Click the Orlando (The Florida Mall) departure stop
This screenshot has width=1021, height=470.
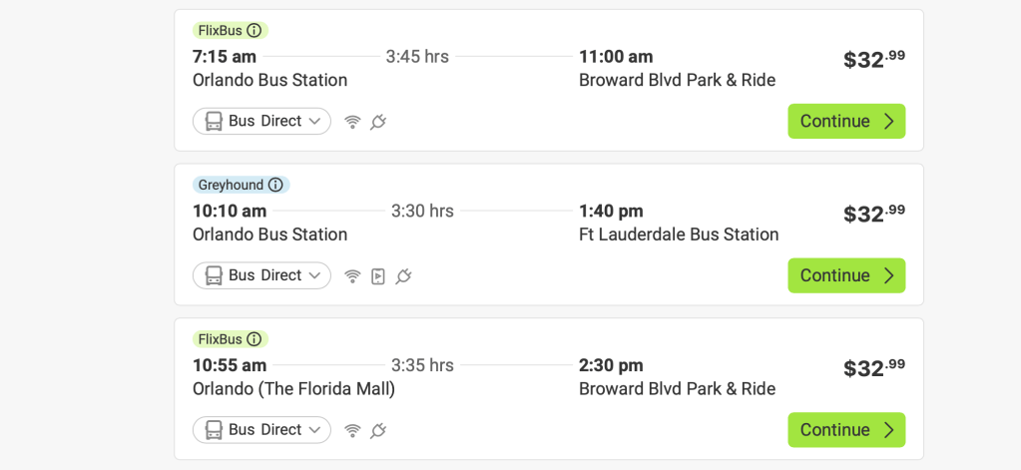pos(293,389)
